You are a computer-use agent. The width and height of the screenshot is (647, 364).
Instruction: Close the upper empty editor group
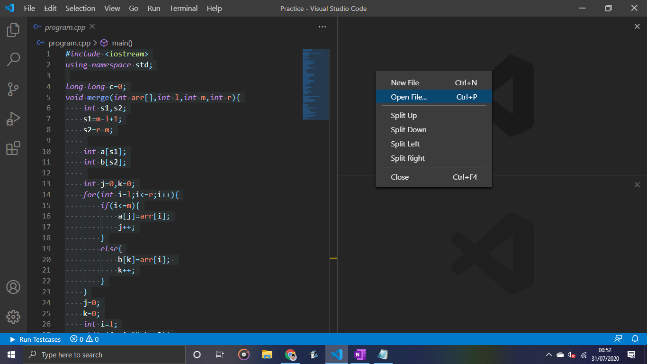coord(637,27)
